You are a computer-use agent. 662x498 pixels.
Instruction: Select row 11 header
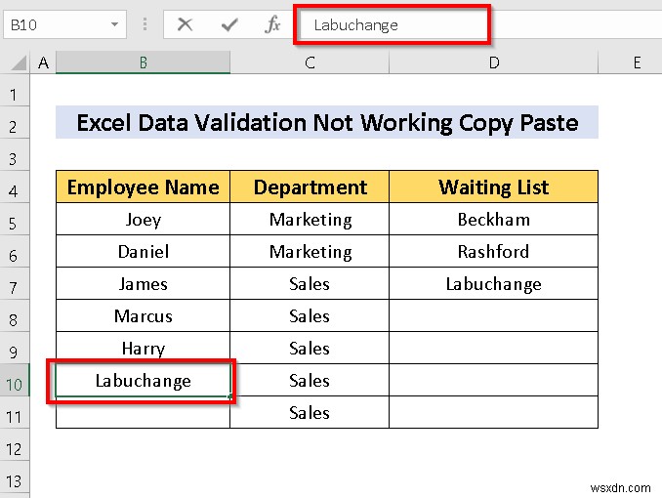coord(15,412)
